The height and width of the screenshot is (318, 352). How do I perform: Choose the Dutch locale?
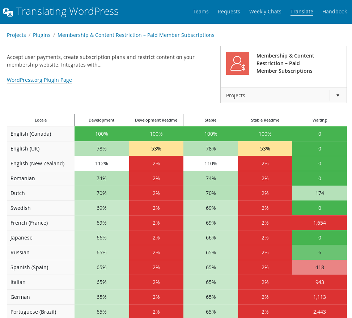17,193
